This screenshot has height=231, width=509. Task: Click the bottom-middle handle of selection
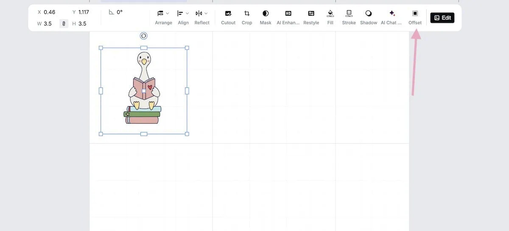(144, 134)
